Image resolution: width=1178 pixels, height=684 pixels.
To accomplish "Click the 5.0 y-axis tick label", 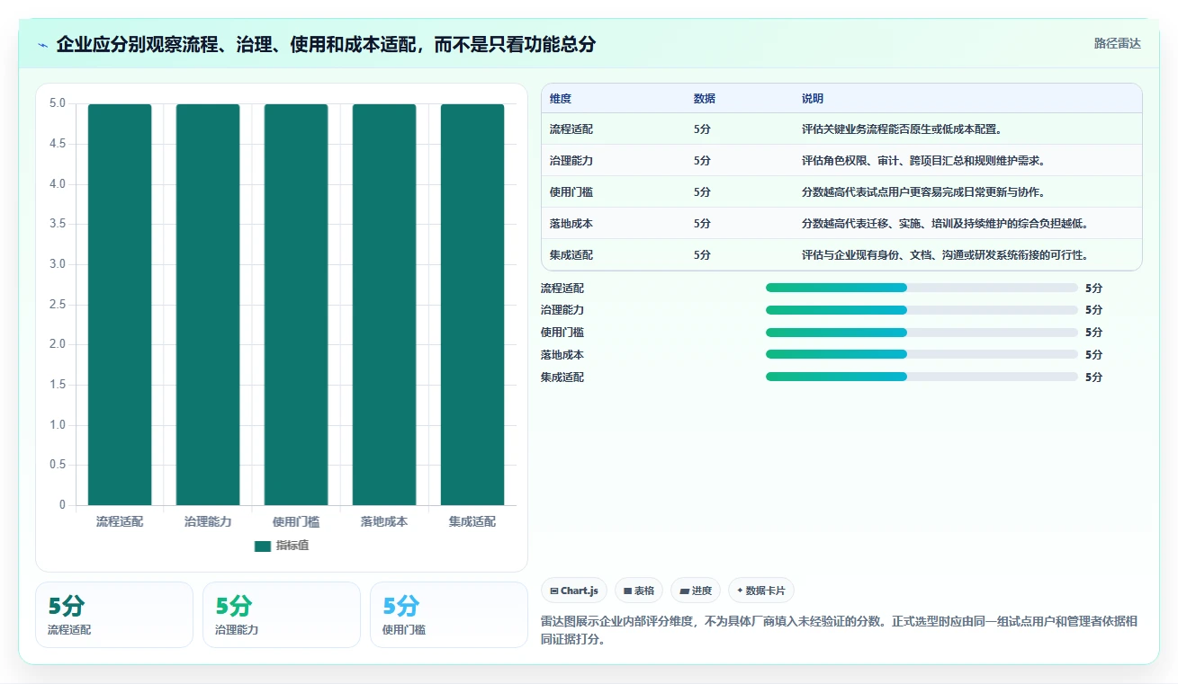I will tap(58, 103).
